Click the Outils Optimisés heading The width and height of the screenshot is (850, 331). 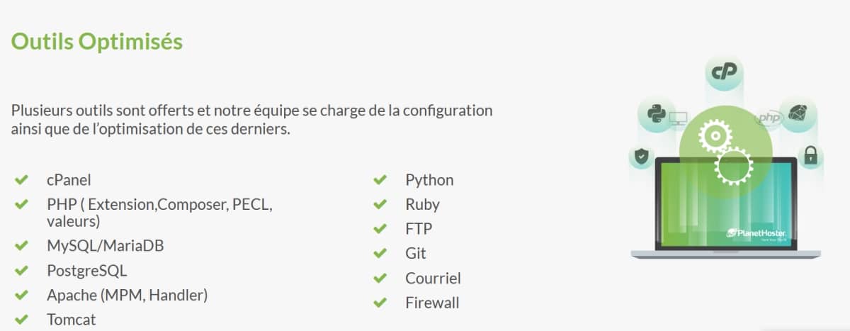click(97, 42)
